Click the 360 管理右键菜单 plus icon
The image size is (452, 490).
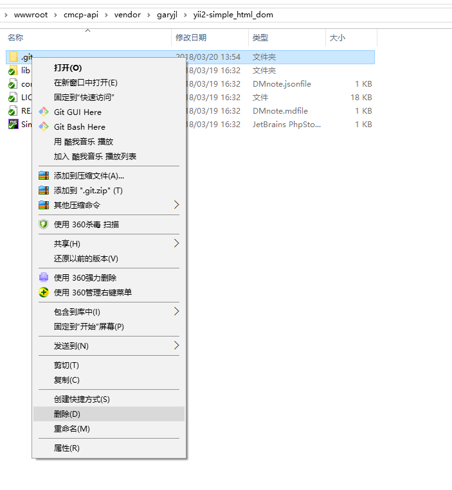(44, 292)
